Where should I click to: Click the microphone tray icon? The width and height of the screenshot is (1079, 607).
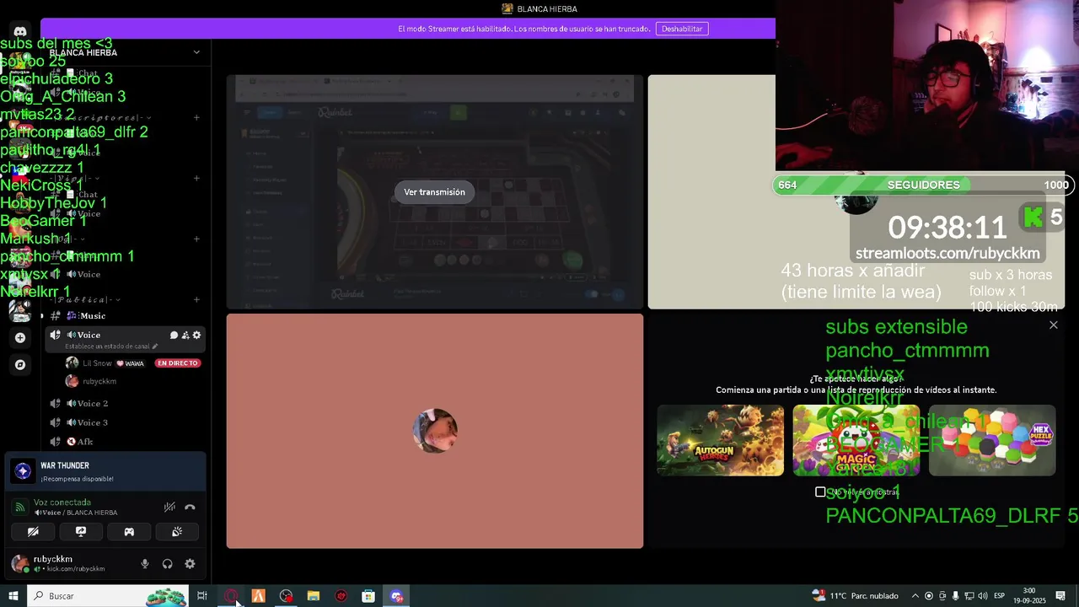click(955, 596)
